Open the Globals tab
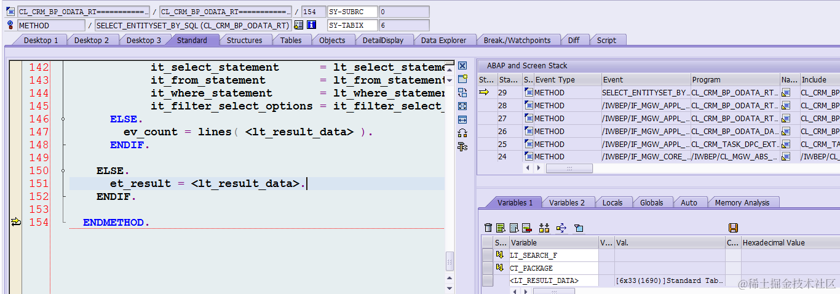The height and width of the screenshot is (294, 840). (x=651, y=202)
